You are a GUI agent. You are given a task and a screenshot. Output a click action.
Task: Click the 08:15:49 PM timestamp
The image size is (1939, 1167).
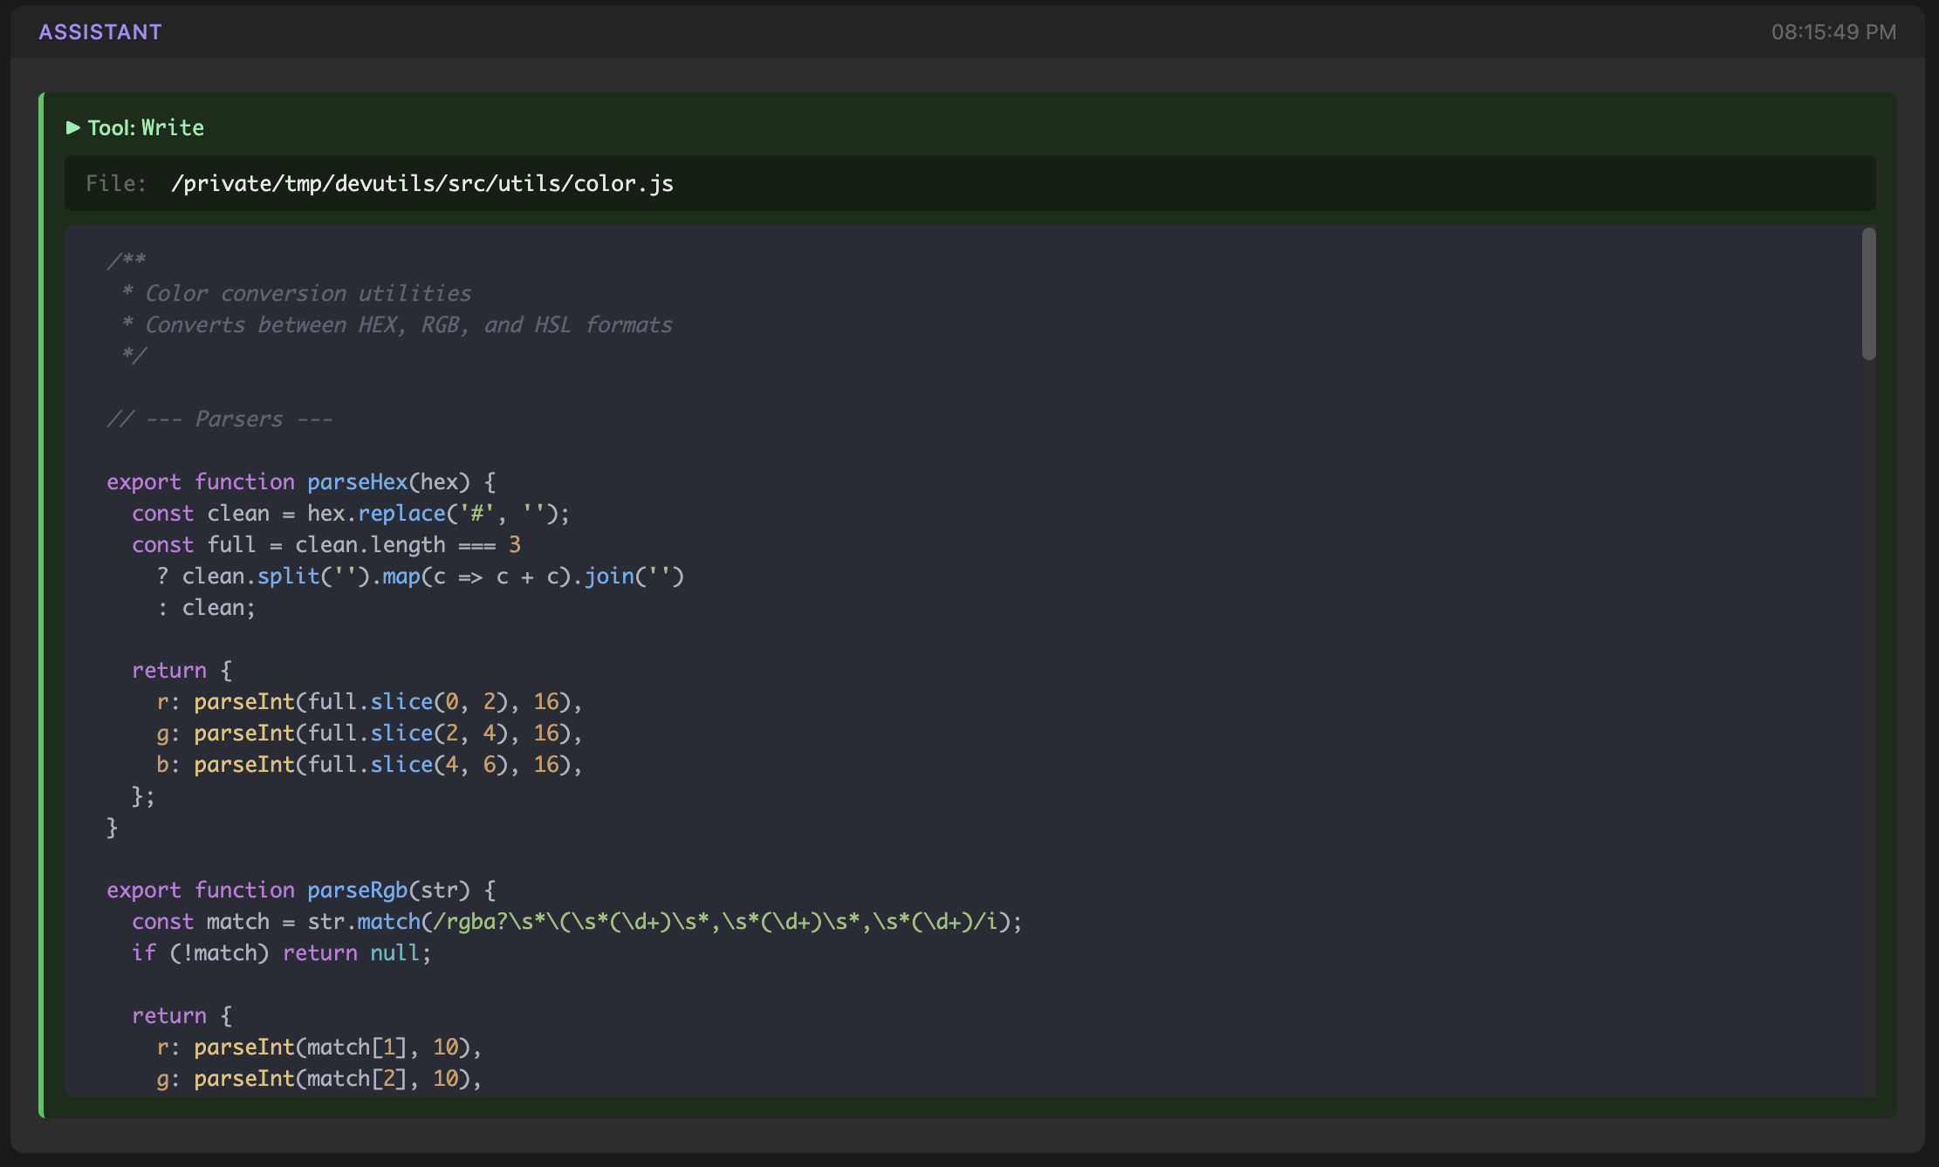pos(1833,31)
